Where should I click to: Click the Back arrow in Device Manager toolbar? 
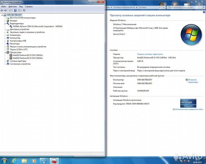pyautogui.click(x=2, y=10)
